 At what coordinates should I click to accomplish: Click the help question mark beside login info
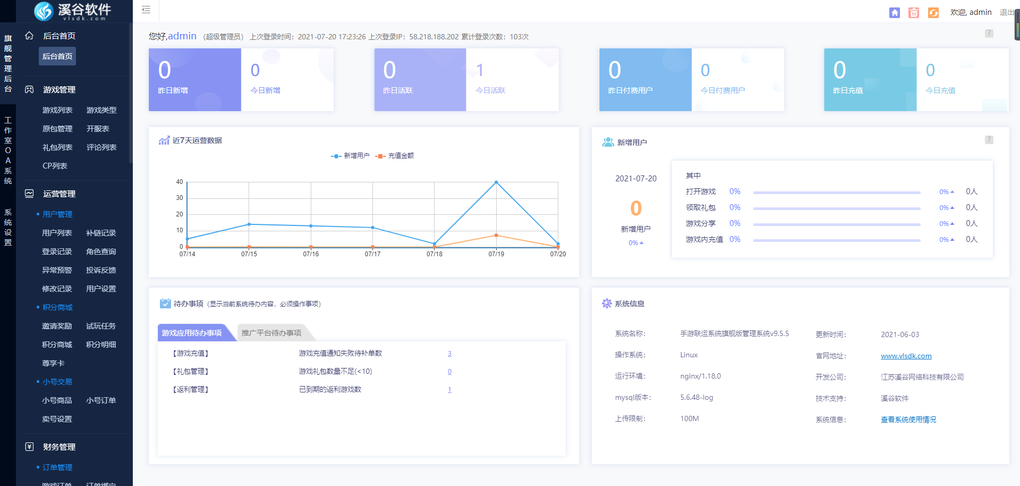click(x=989, y=33)
